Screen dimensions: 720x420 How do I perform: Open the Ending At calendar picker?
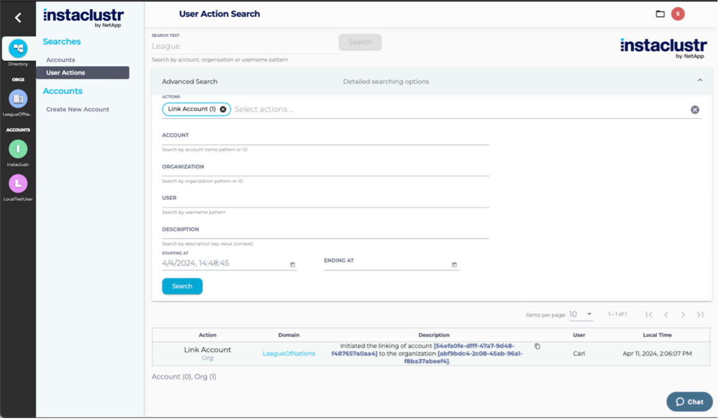pos(454,264)
